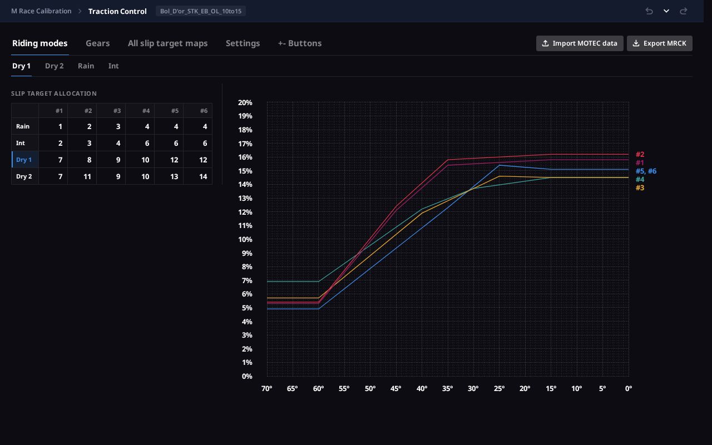Select the Dry 1 sub-tab
The height and width of the screenshot is (445, 712).
[x=21, y=66]
